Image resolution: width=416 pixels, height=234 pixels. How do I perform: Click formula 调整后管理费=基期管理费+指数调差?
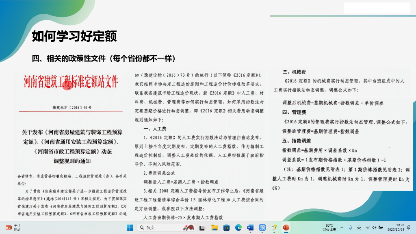point(321,131)
